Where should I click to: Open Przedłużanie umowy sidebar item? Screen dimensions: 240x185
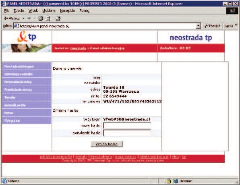[x=27, y=89]
